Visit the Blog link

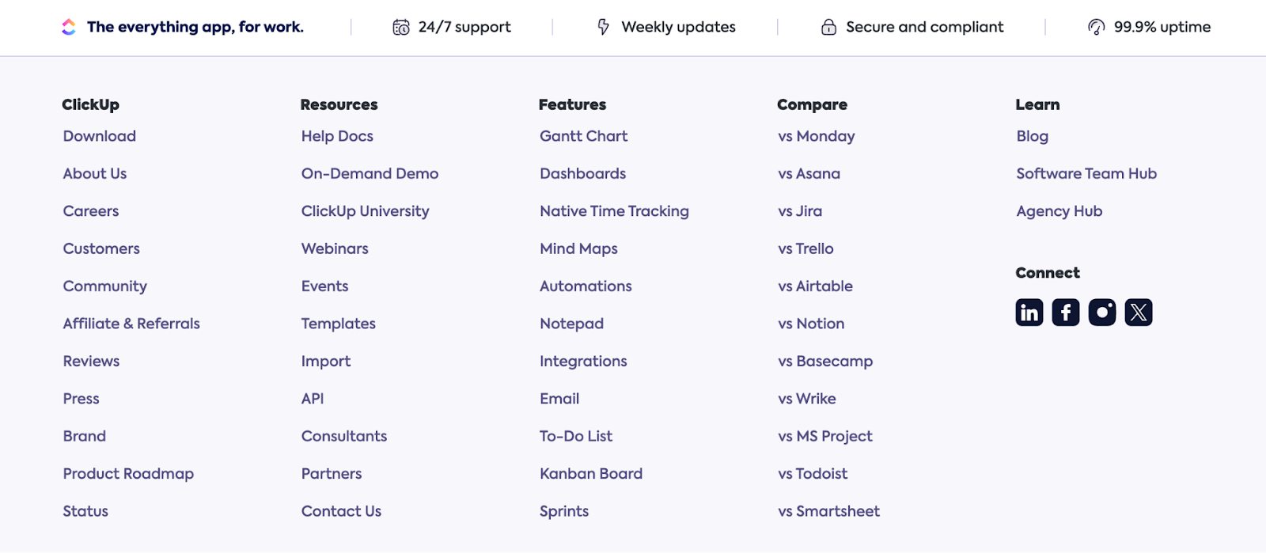click(1032, 136)
